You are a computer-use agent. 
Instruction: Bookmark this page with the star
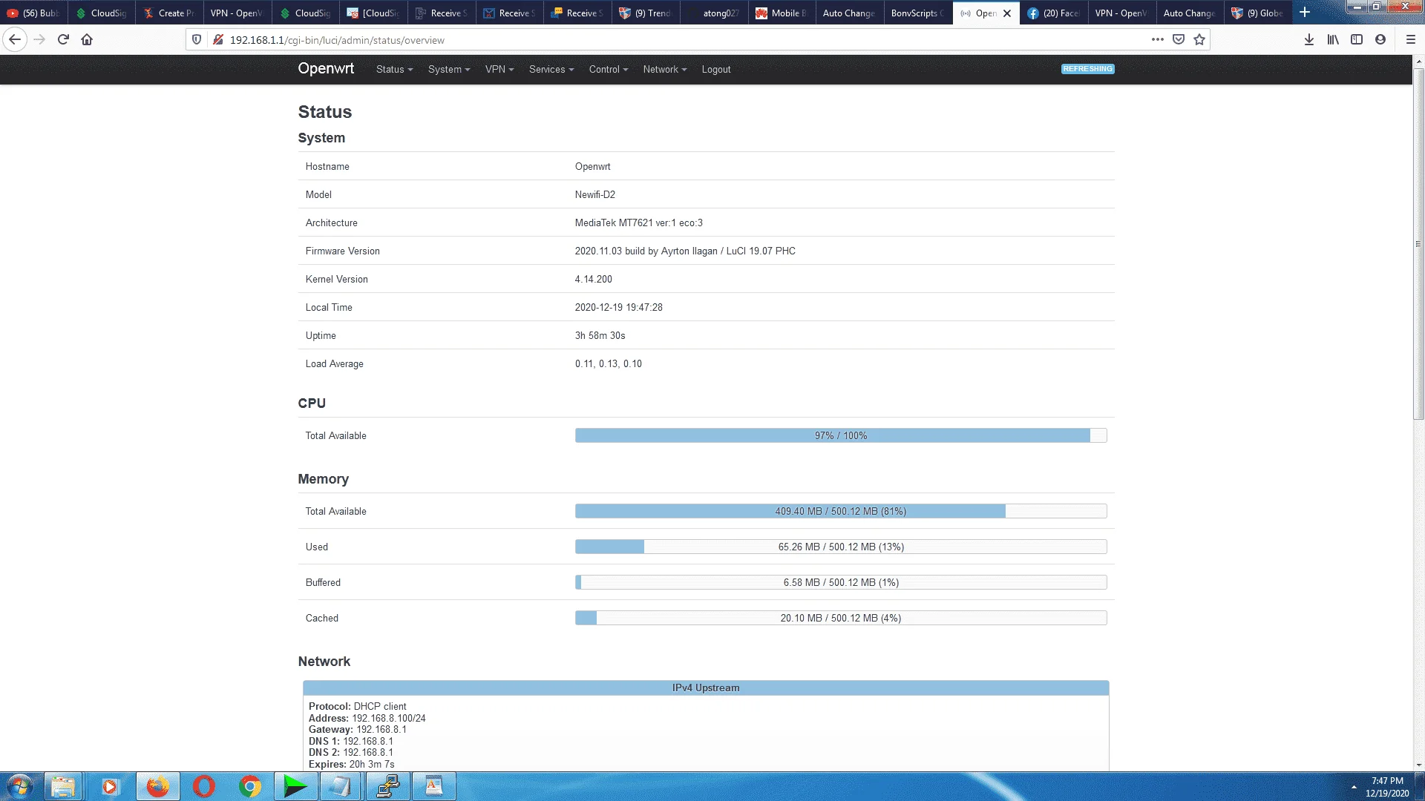coord(1199,40)
